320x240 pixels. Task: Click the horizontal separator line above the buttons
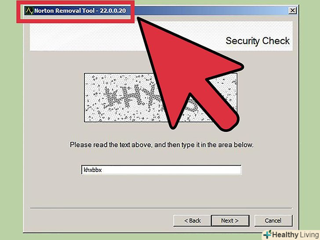(x=161, y=208)
